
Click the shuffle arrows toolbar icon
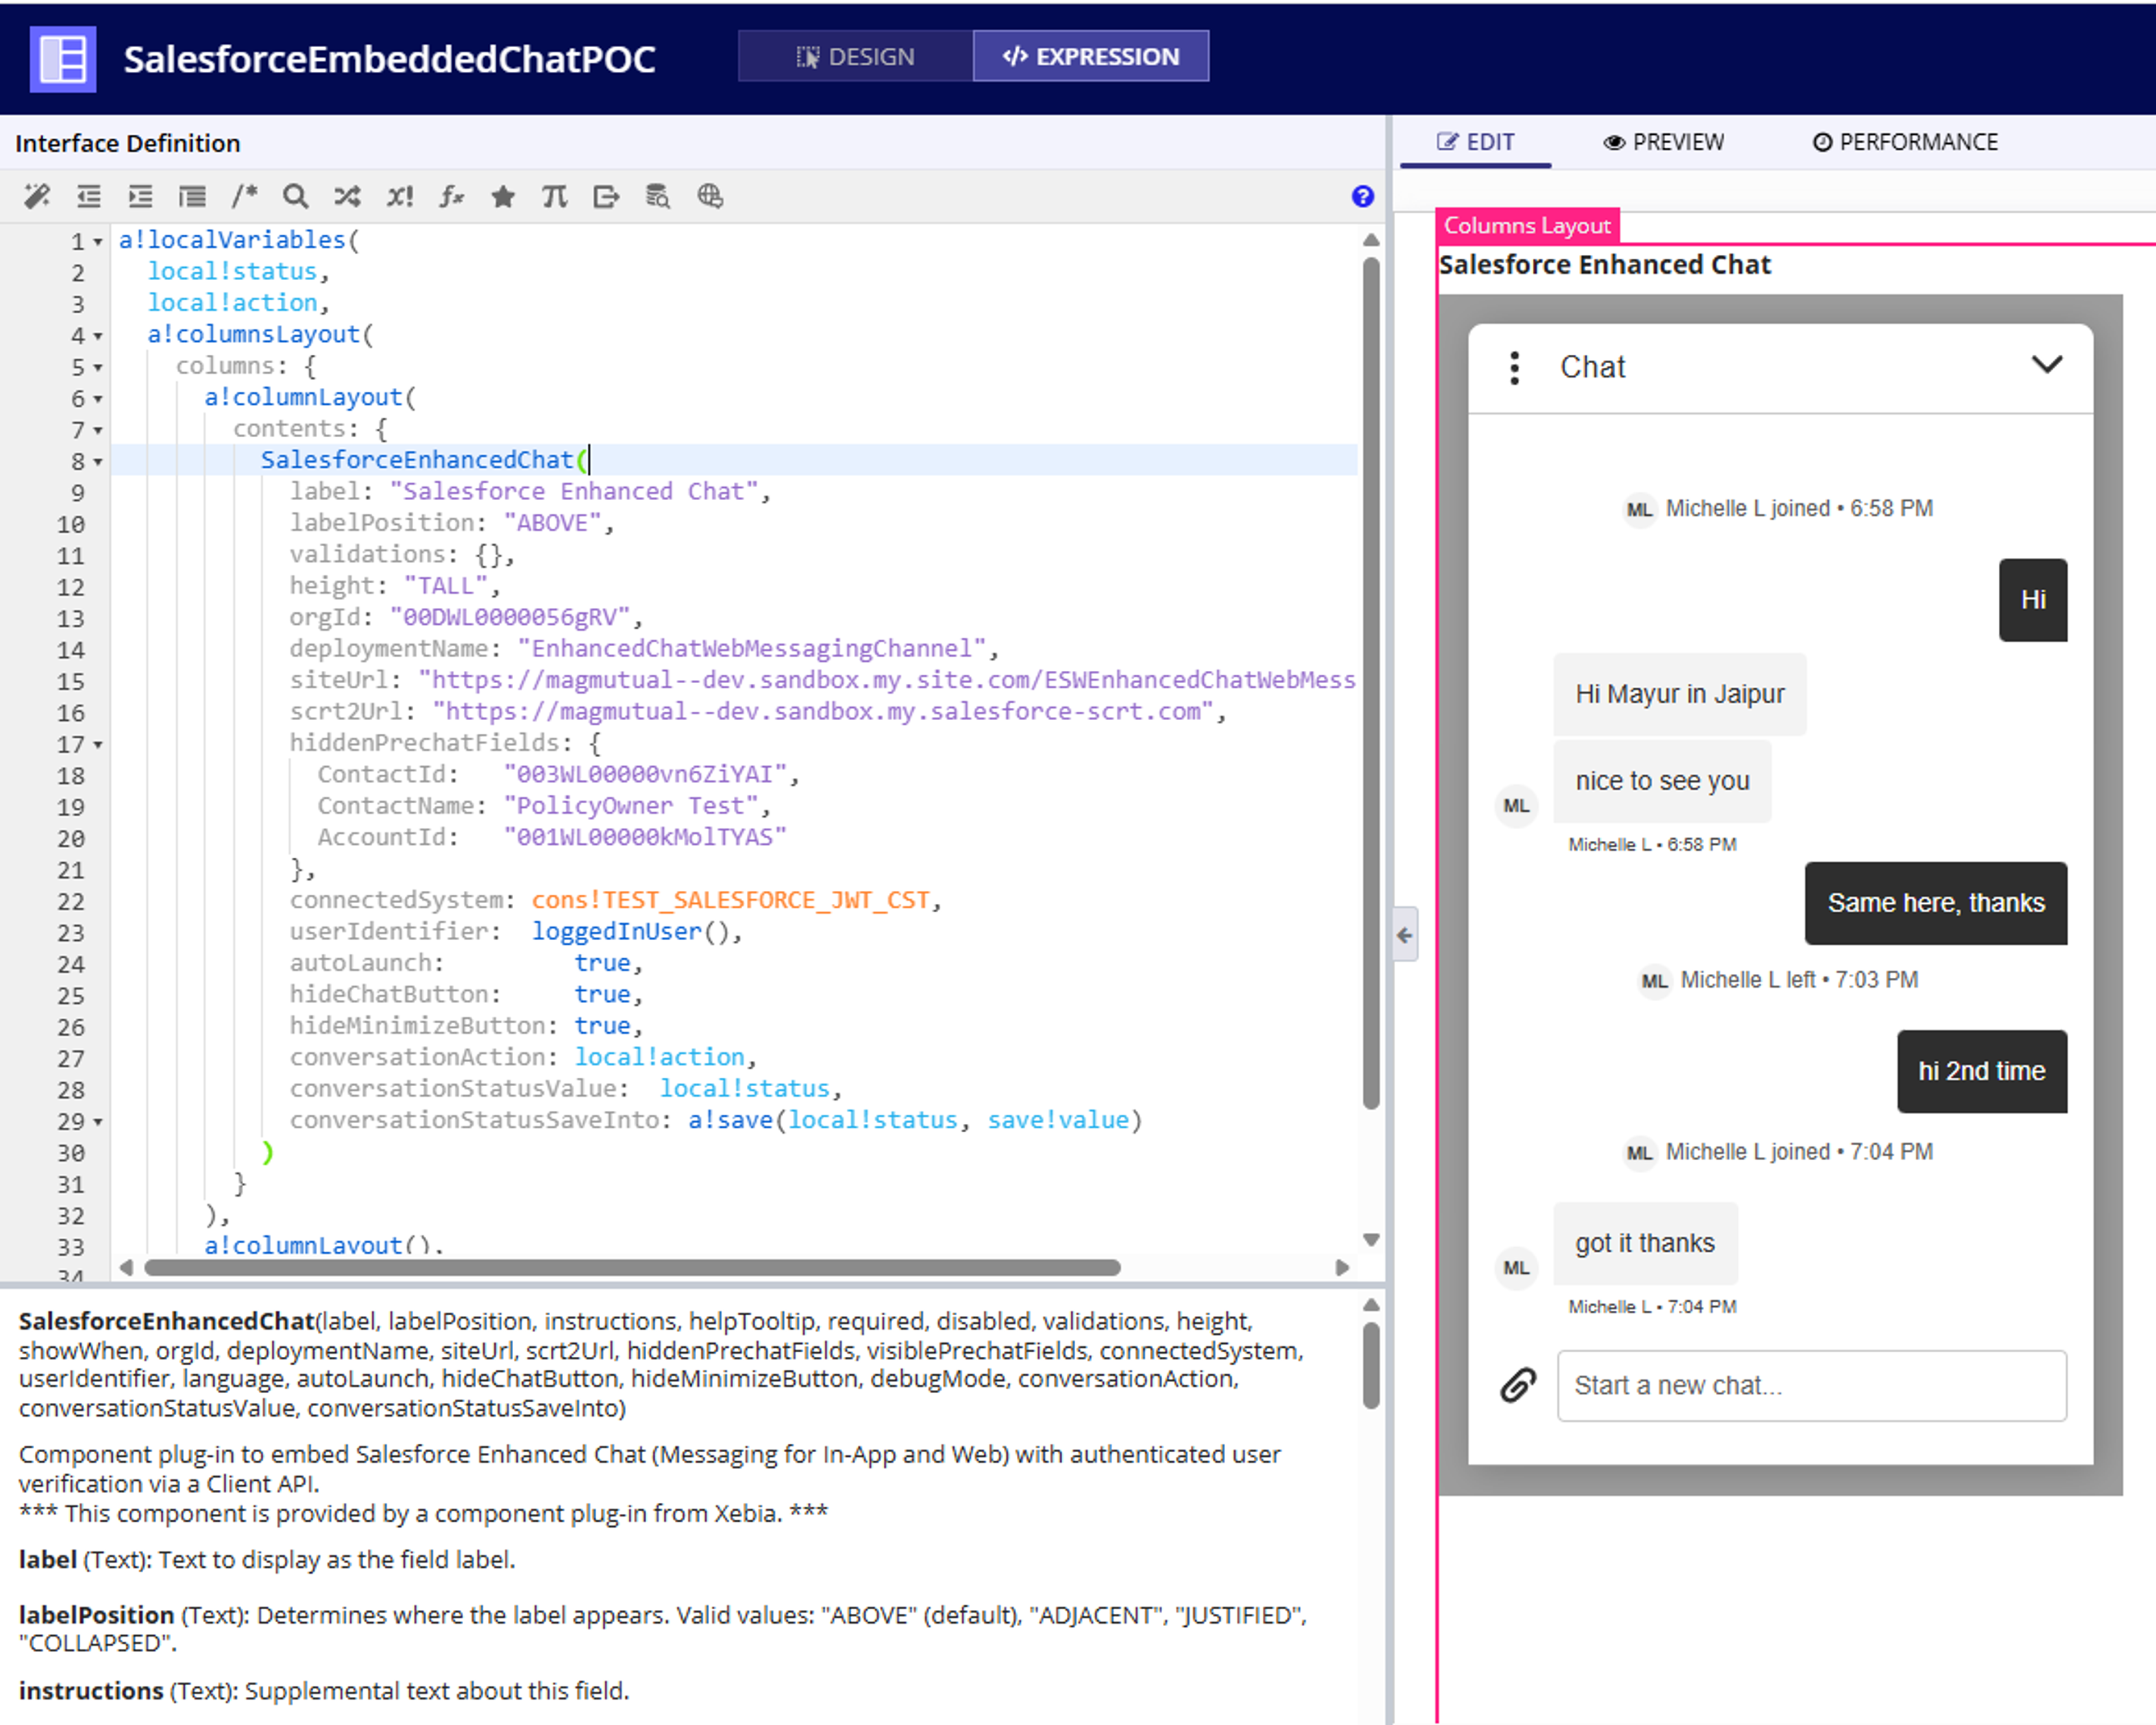coord(347,196)
